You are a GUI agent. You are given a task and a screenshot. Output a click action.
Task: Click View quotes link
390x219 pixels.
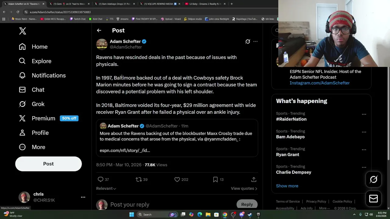tap(244, 189)
